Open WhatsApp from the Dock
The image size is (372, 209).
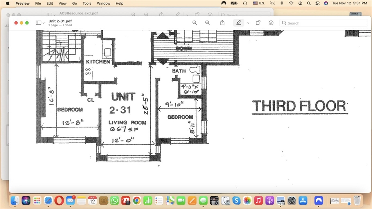[114, 200]
